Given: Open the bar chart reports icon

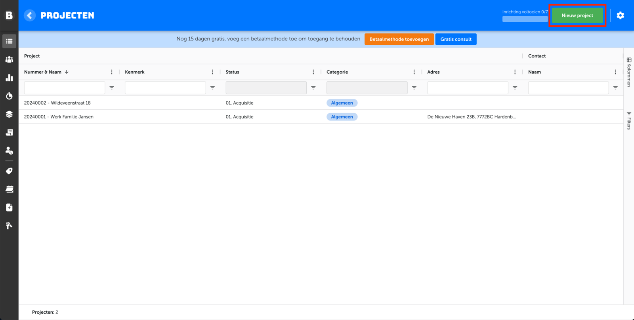Looking at the screenshot, I should [9, 78].
